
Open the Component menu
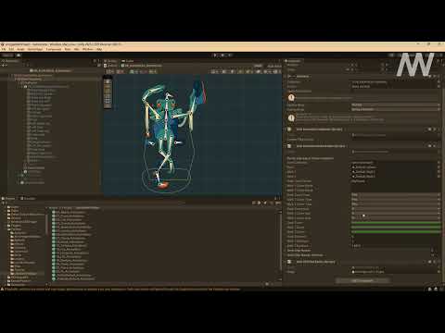point(54,49)
